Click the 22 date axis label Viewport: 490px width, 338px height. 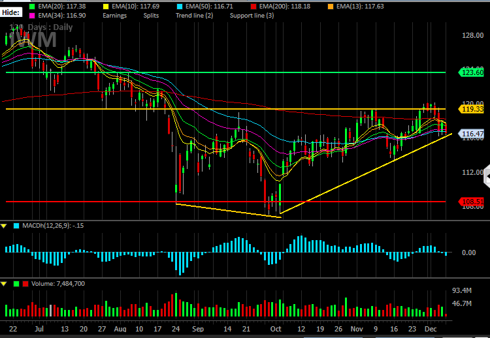(13, 329)
